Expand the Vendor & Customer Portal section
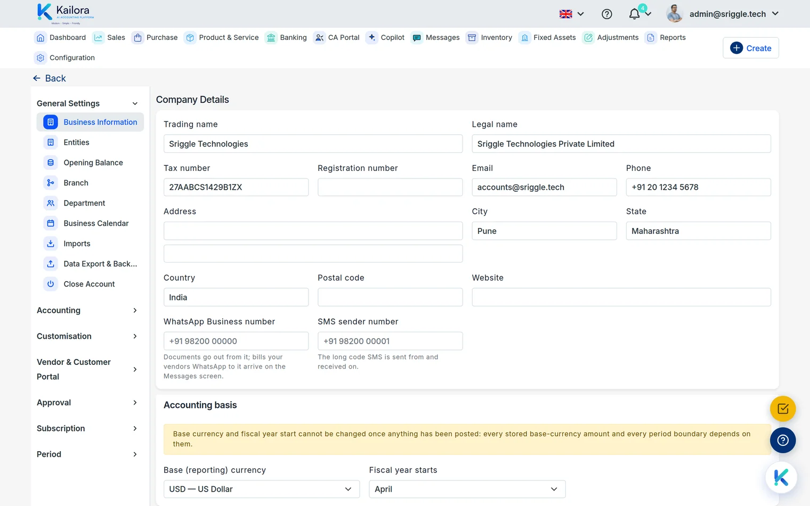The image size is (810, 506). pos(87,370)
